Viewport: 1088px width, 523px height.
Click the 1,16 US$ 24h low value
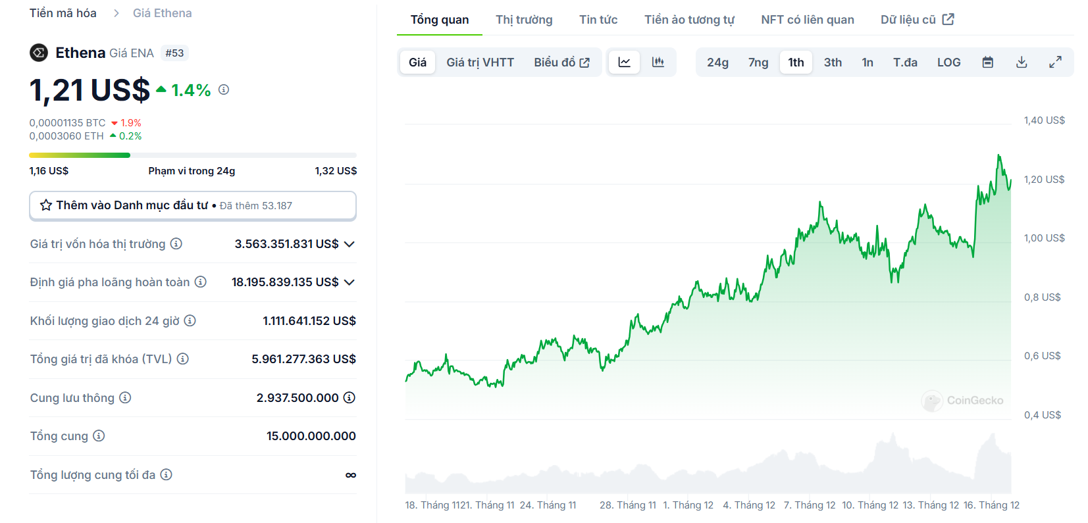[x=49, y=171]
